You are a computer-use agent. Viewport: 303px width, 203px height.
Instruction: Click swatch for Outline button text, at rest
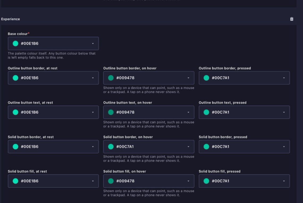(x=15, y=112)
